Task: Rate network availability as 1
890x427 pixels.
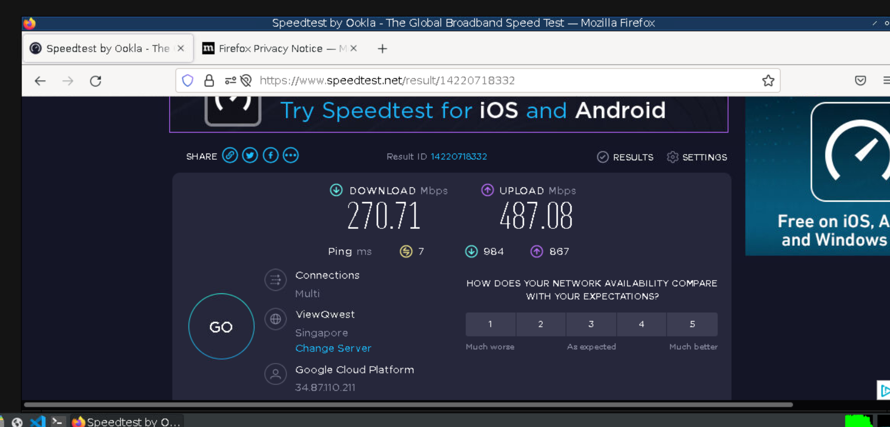Action: point(490,324)
